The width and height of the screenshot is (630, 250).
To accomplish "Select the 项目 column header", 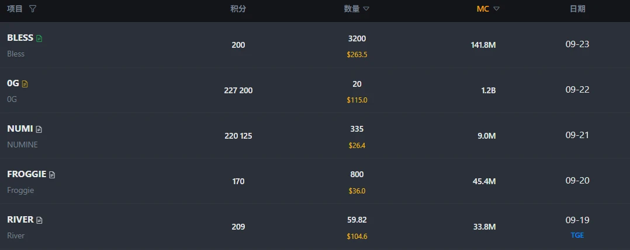I will pos(15,9).
